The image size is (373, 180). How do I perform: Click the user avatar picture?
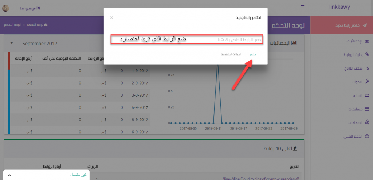(x=6, y=8)
